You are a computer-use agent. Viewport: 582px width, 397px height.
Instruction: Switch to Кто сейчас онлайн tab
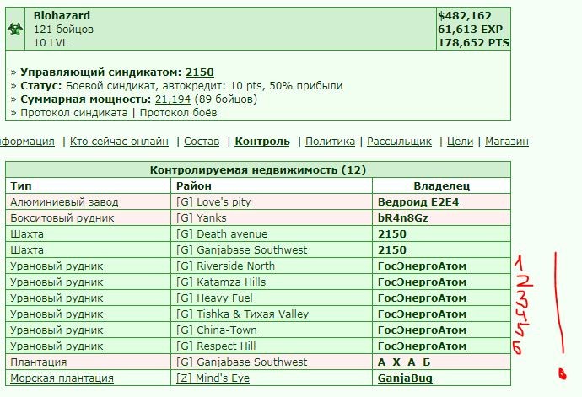[119, 142]
